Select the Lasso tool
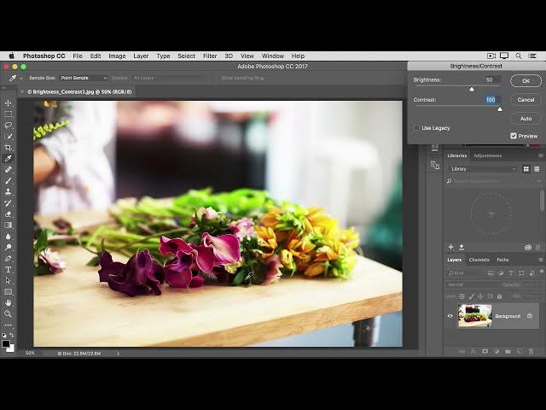 (x=9, y=126)
